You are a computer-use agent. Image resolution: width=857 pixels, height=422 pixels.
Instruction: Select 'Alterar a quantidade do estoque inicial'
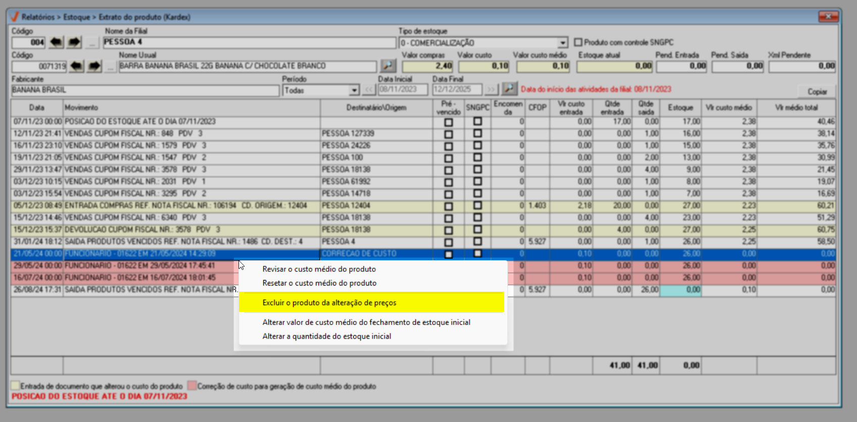[x=326, y=337]
